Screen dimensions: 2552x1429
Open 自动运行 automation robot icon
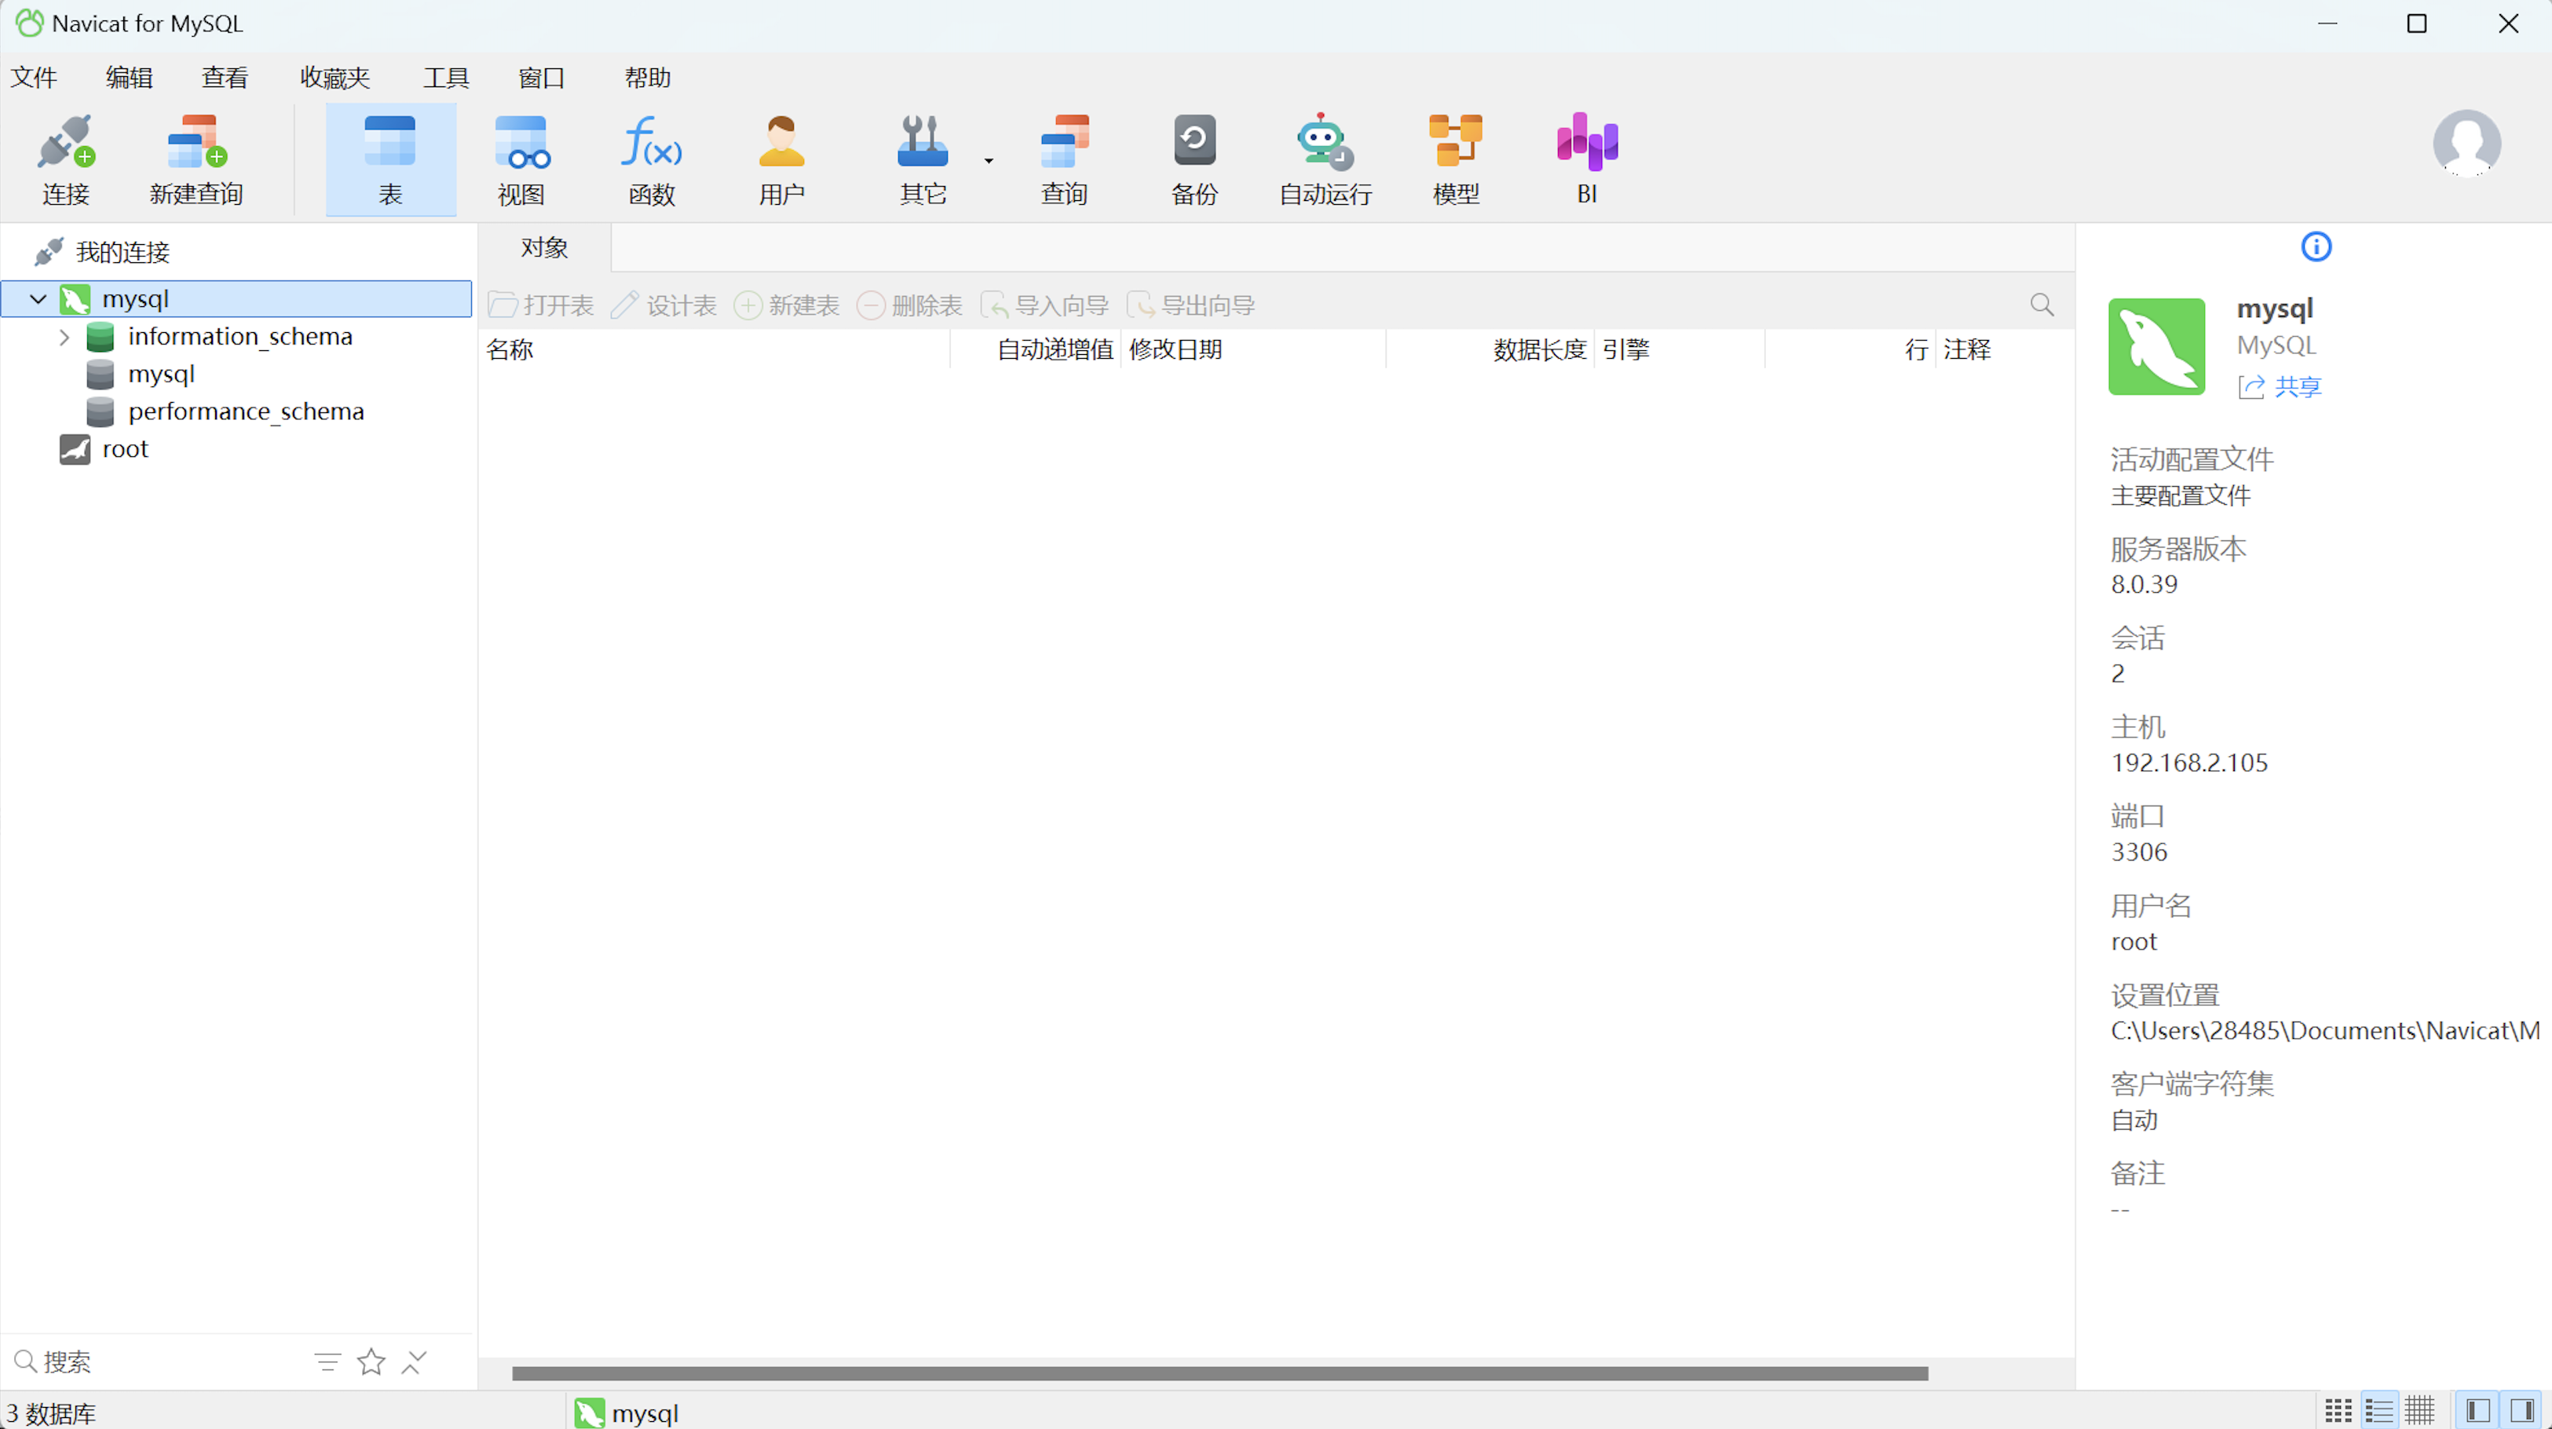[1325, 159]
